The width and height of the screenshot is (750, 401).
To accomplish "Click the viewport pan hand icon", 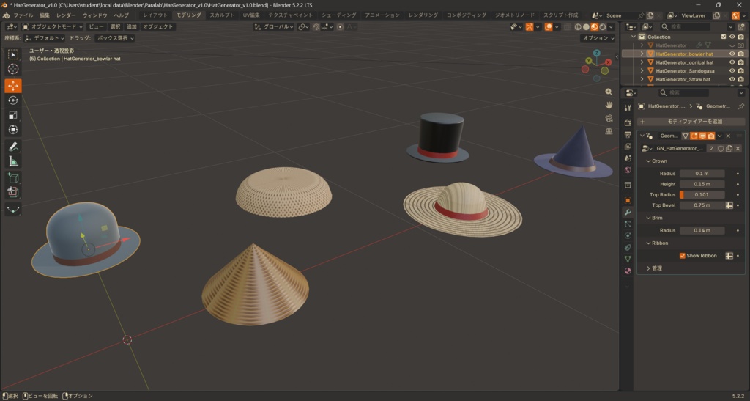I will click(609, 105).
